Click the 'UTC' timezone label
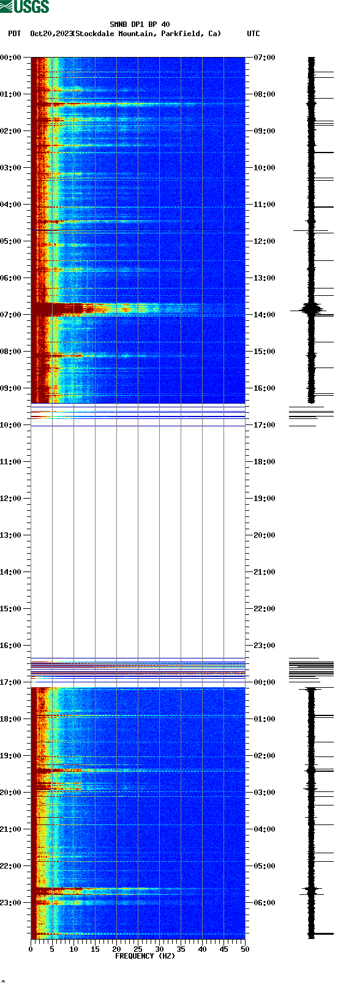This screenshot has width=338, height=988. click(254, 34)
